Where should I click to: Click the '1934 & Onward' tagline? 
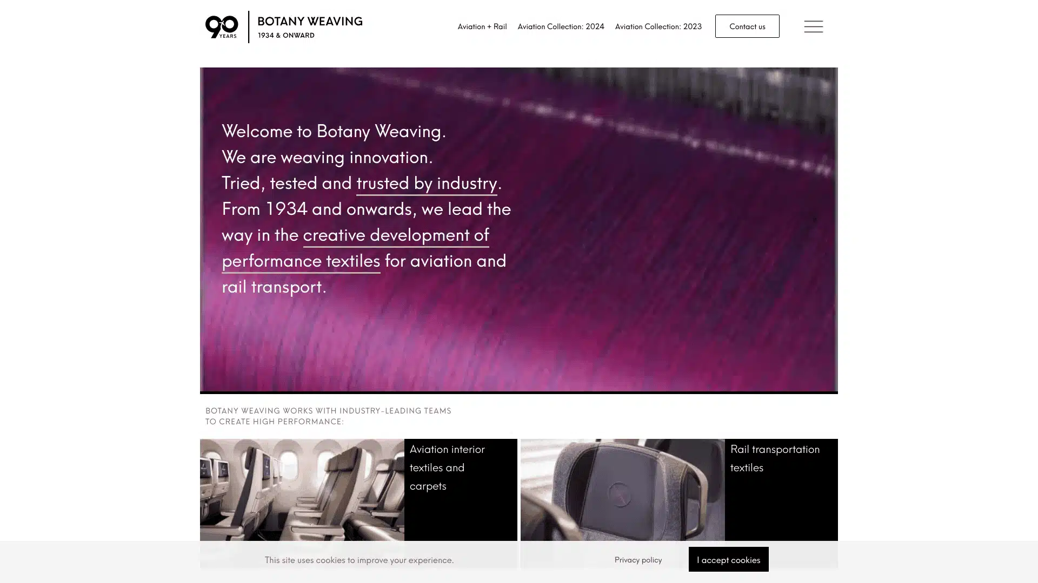[x=286, y=35]
